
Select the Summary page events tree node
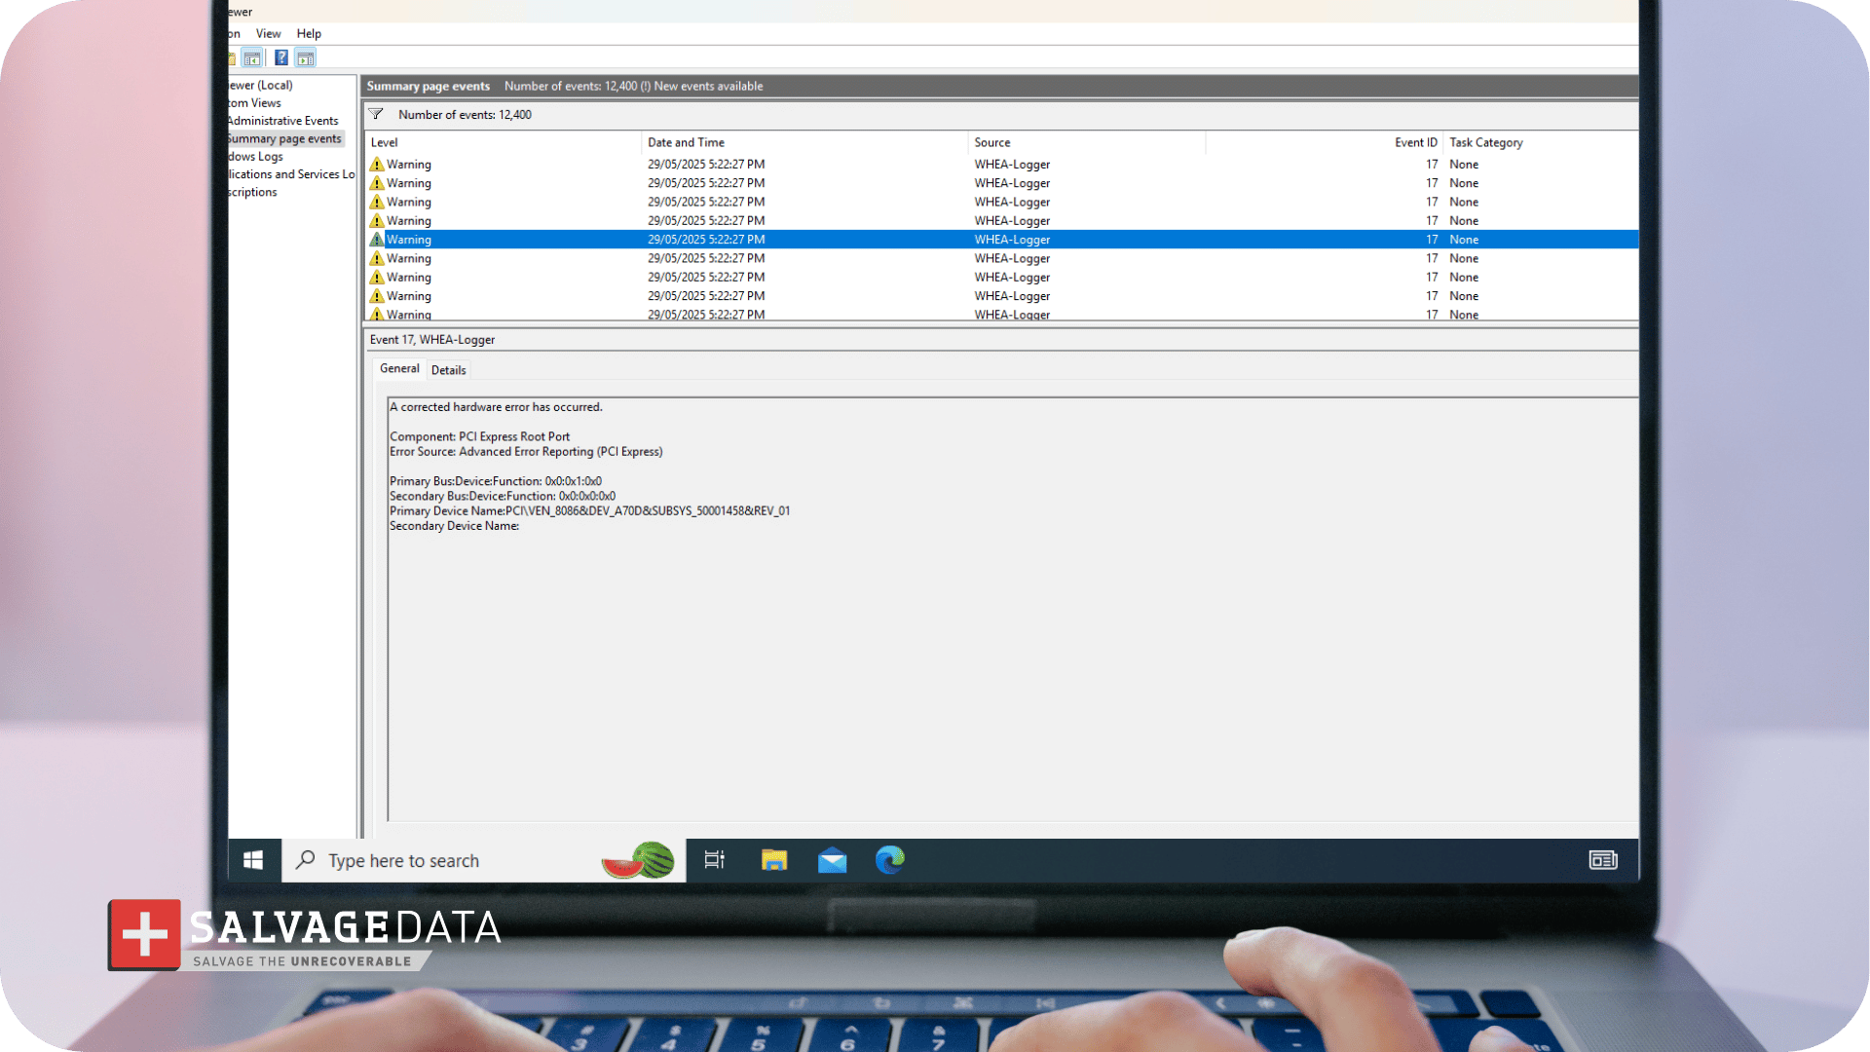[284, 139]
